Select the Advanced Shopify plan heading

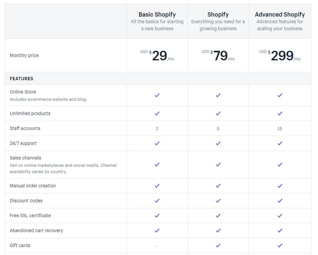(x=280, y=15)
